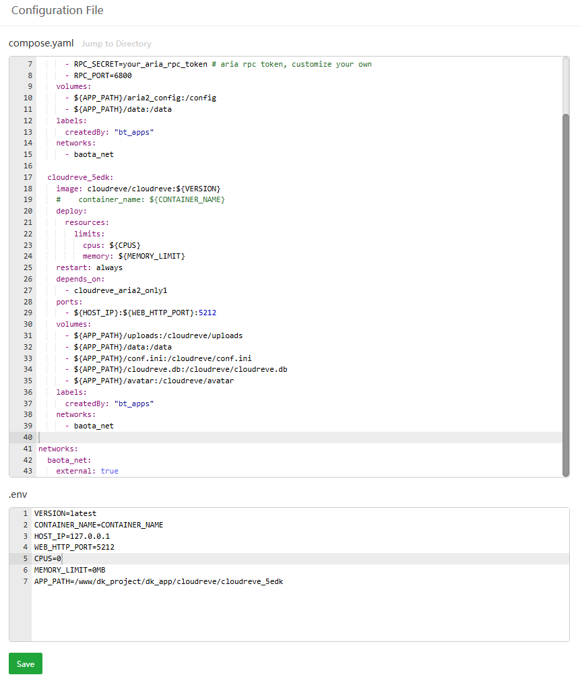Click the cpus: ${CPUS} line
The image size is (580, 679).
(112, 245)
